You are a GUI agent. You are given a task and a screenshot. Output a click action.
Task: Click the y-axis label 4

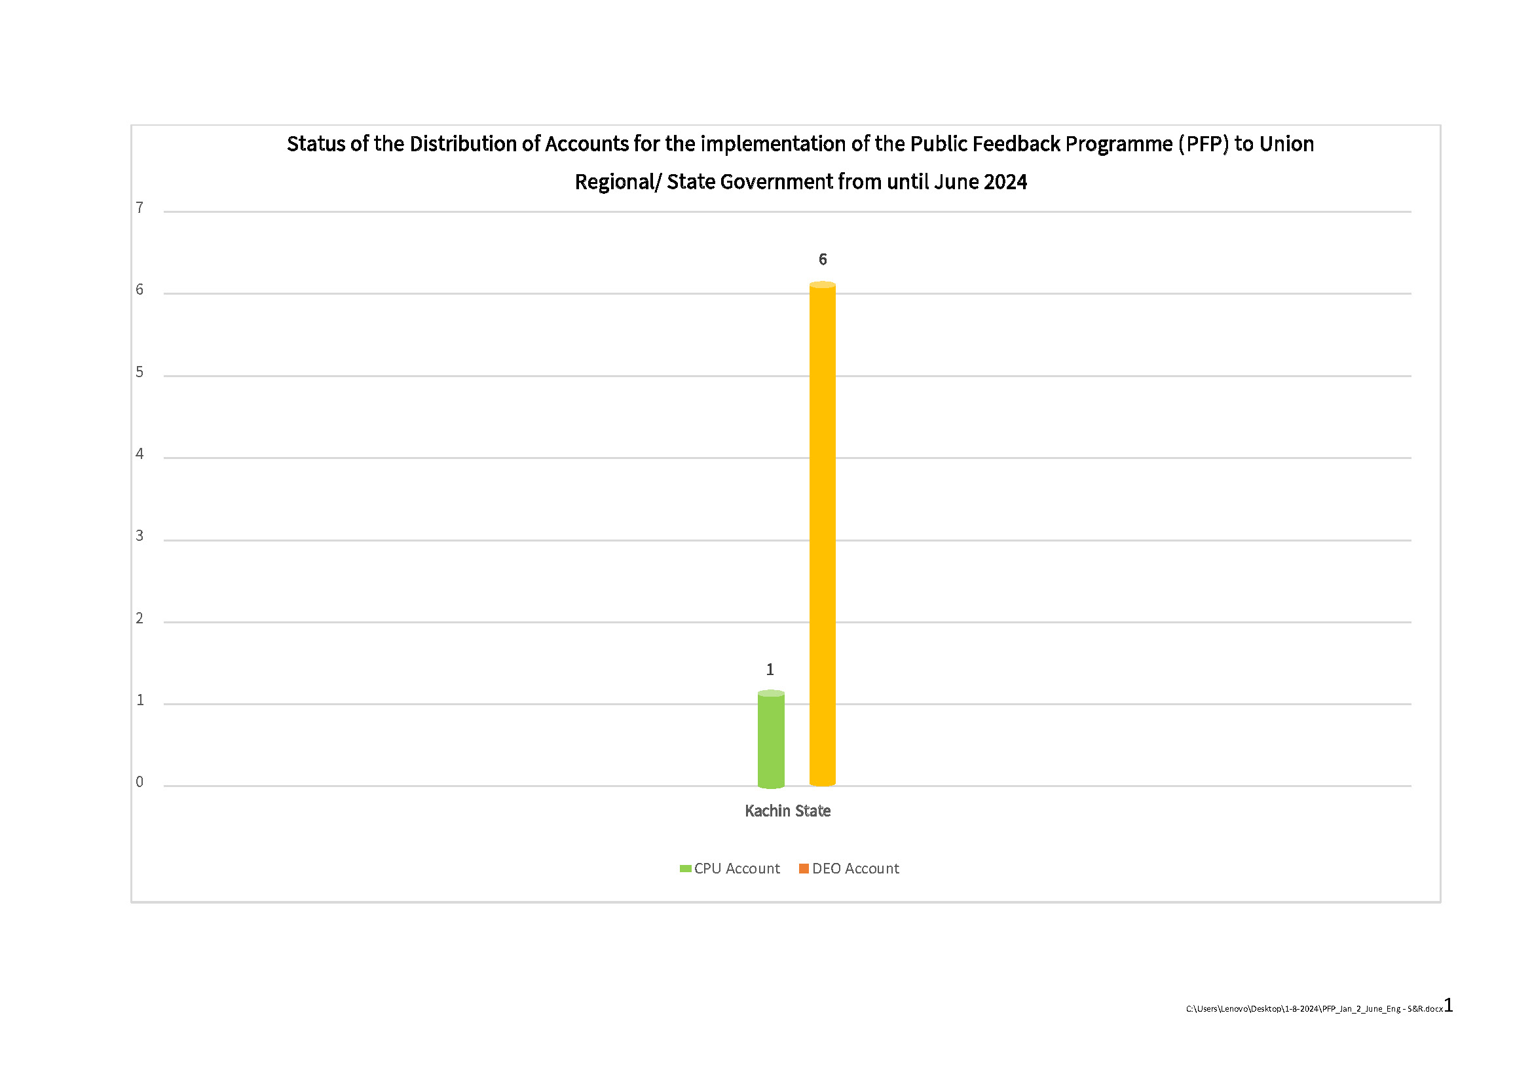(140, 454)
